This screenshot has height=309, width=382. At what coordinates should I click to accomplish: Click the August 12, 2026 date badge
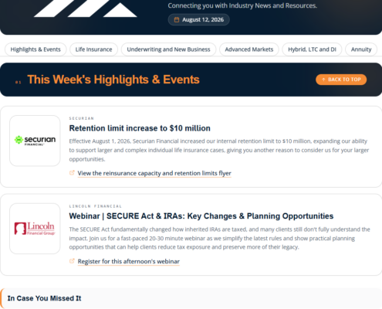pos(199,19)
